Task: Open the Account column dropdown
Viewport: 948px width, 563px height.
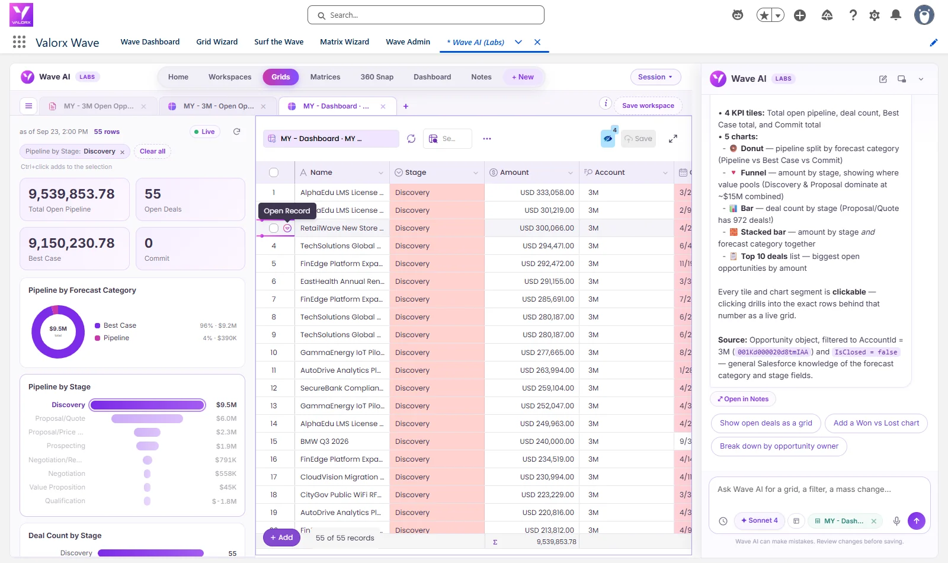Action: 665,173
